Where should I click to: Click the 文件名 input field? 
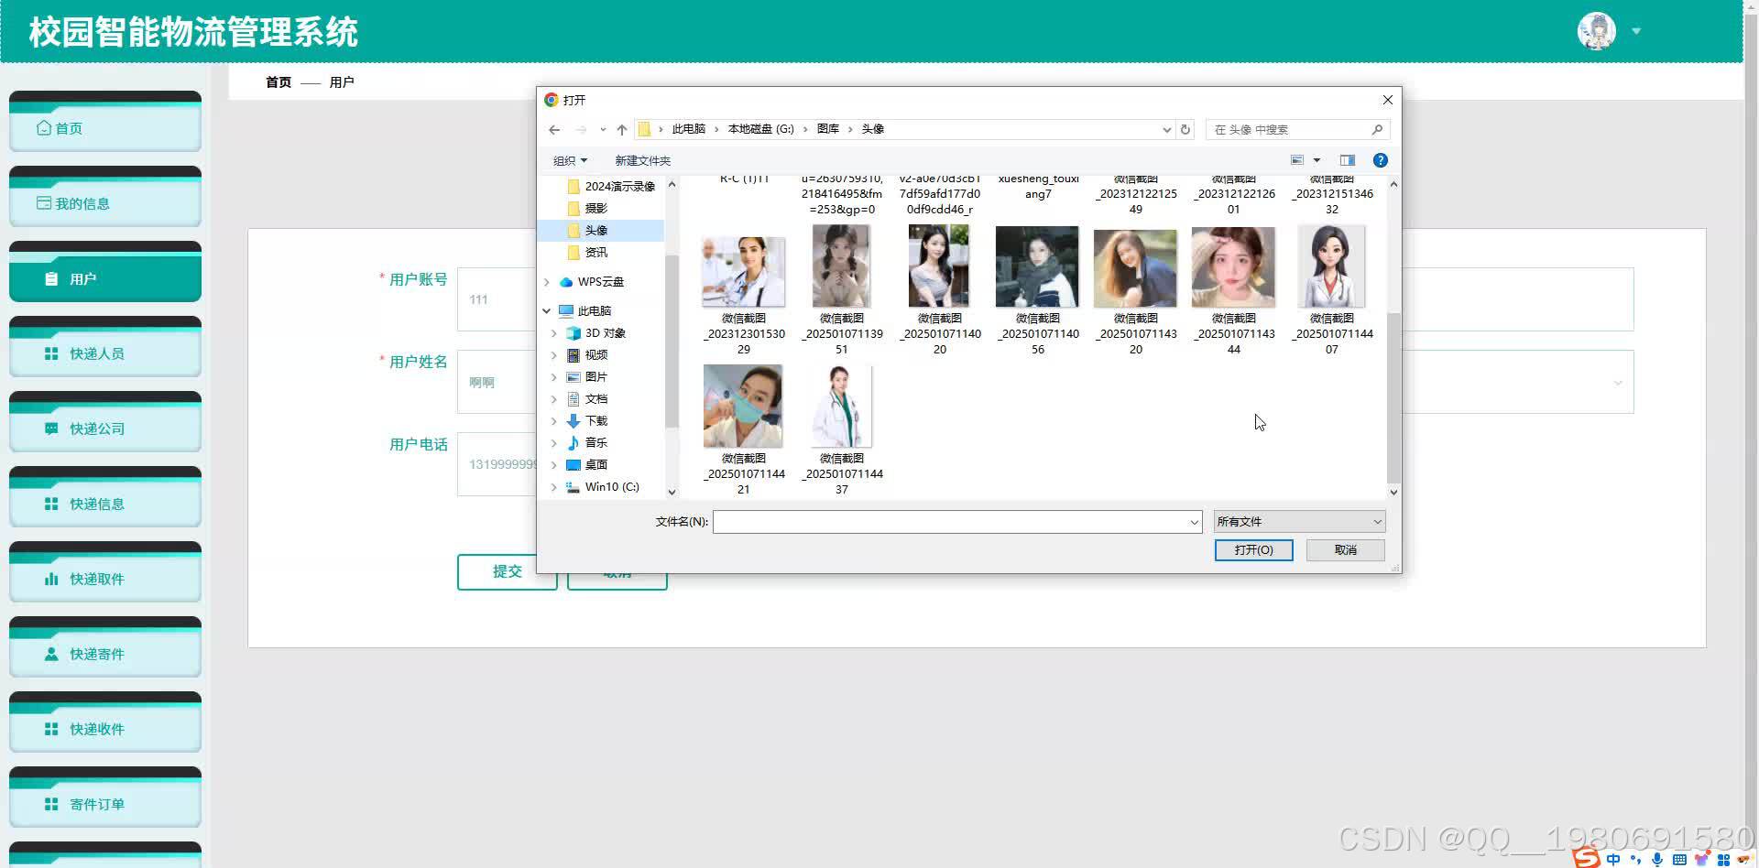(x=957, y=522)
